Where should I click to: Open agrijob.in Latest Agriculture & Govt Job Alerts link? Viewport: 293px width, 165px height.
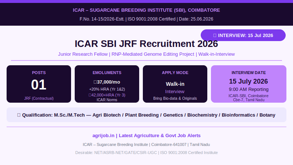click(x=146, y=136)
